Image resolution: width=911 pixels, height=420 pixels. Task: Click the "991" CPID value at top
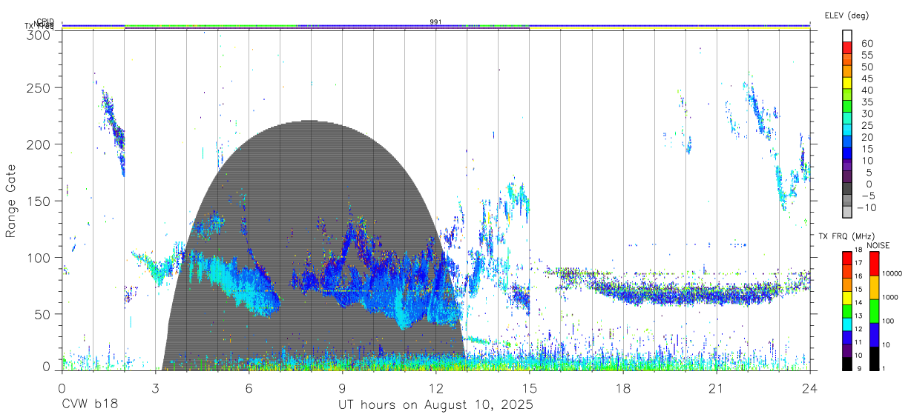[x=436, y=21]
